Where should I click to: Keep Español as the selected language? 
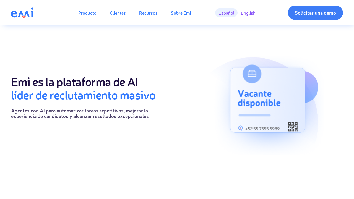click(x=226, y=12)
